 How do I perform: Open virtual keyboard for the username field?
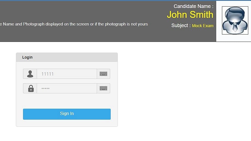[103, 74]
